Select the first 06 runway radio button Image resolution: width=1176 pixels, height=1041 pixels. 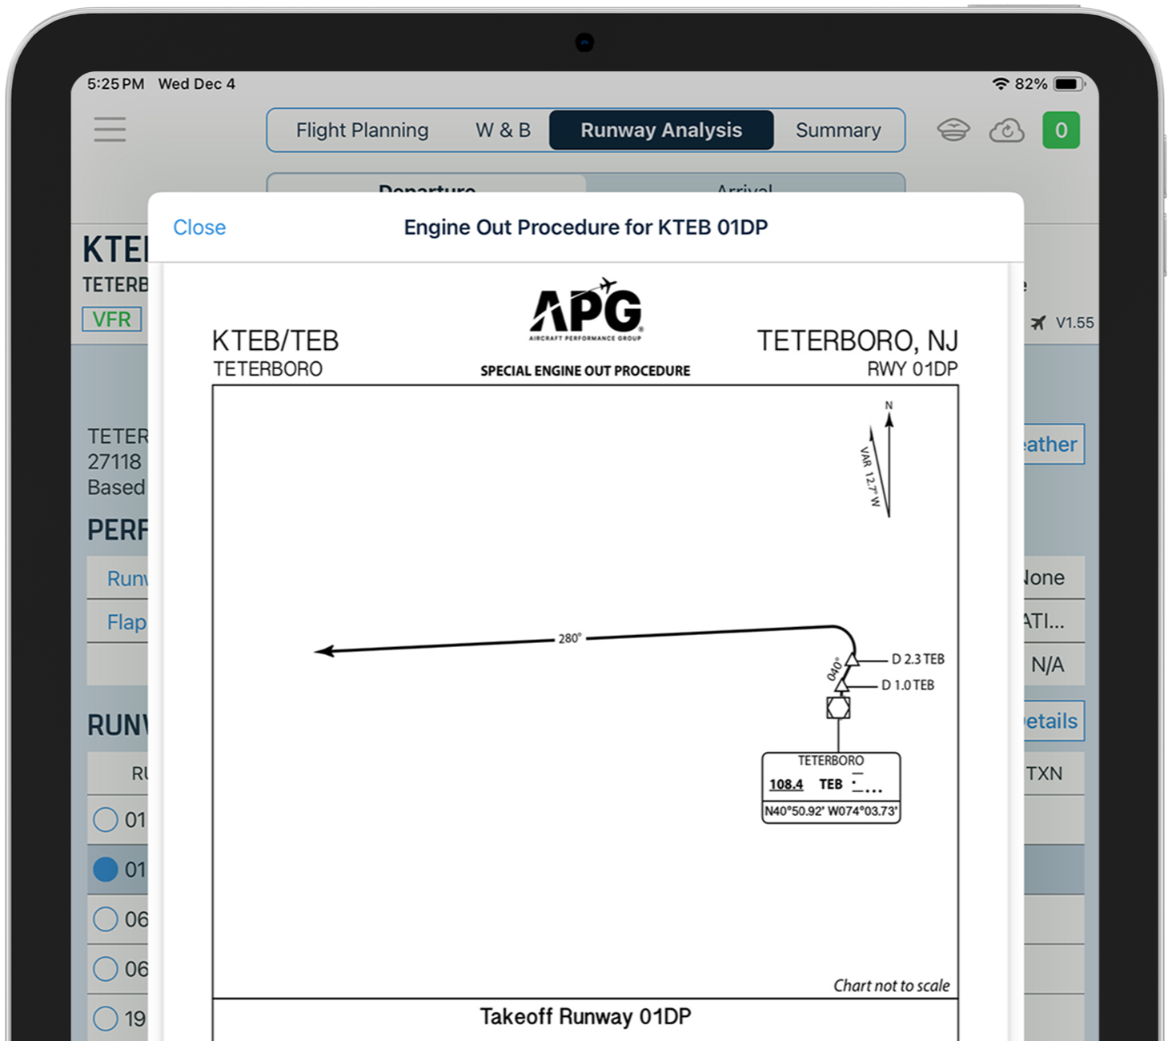(105, 919)
